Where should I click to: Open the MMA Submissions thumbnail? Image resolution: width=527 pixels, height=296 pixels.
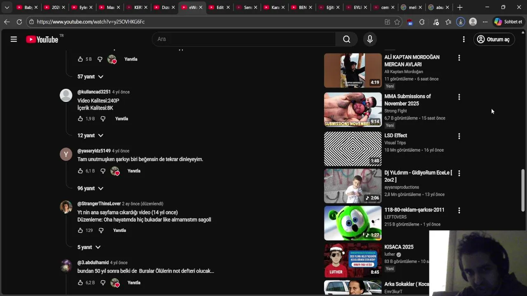tap(353, 109)
